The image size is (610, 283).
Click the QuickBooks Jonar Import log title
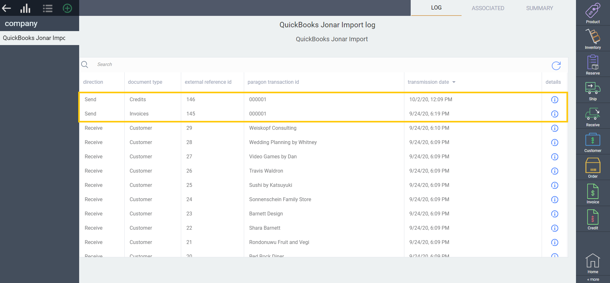click(327, 25)
